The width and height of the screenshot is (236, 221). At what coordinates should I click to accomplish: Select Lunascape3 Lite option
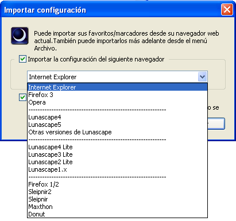[x=117, y=154]
